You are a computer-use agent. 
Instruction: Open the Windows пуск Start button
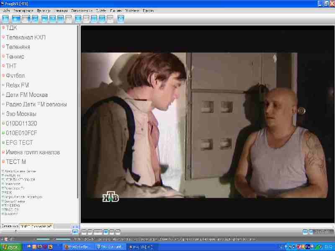[x=13, y=247]
